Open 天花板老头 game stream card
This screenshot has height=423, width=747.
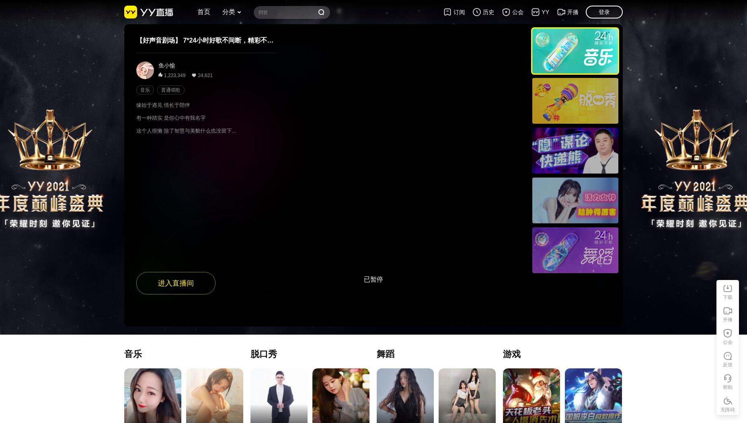[532, 396]
